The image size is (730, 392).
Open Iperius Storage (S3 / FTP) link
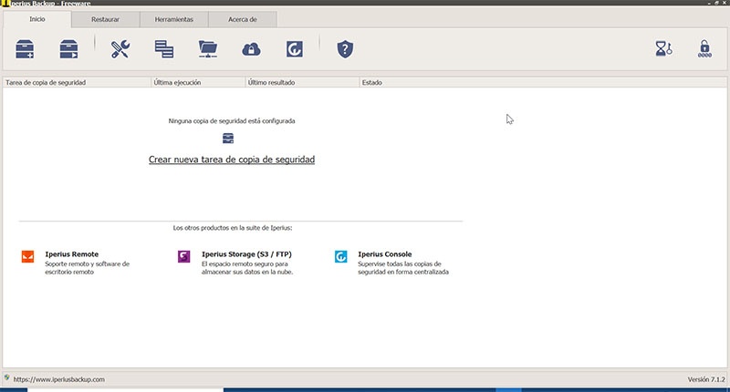tap(246, 254)
